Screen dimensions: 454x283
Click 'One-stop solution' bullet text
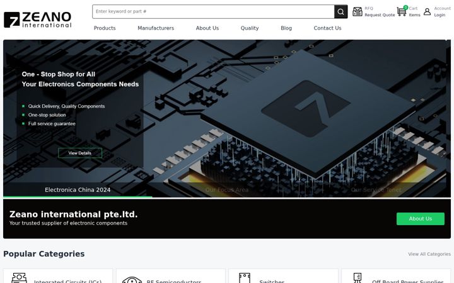(x=47, y=115)
